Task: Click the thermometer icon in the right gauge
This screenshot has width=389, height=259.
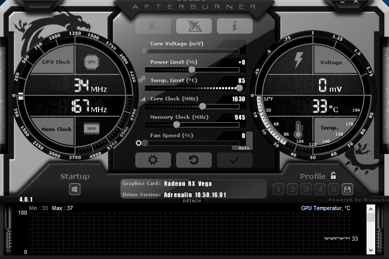Action: pyautogui.click(x=298, y=129)
